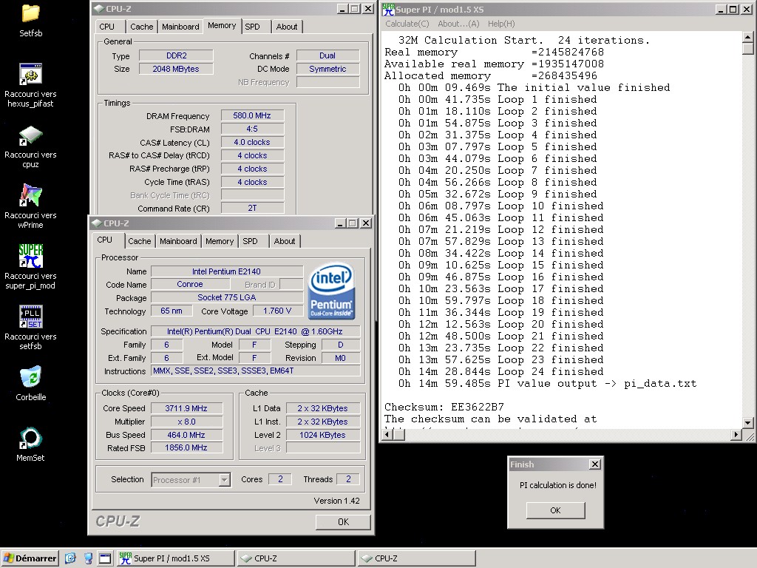
Task: Switch to Cache tab in front CPU-Z
Action: (140, 241)
